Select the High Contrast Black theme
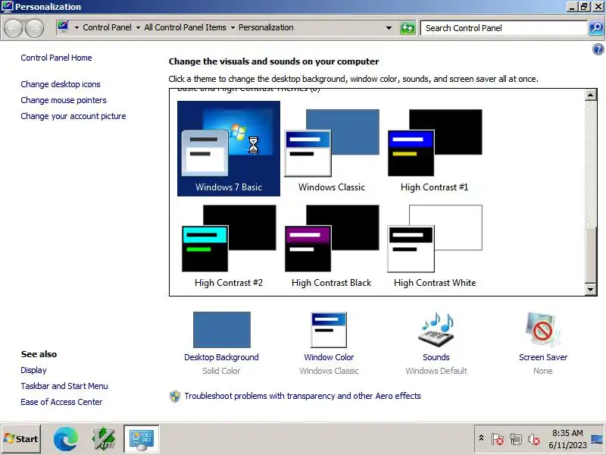606x455 pixels. click(x=332, y=244)
